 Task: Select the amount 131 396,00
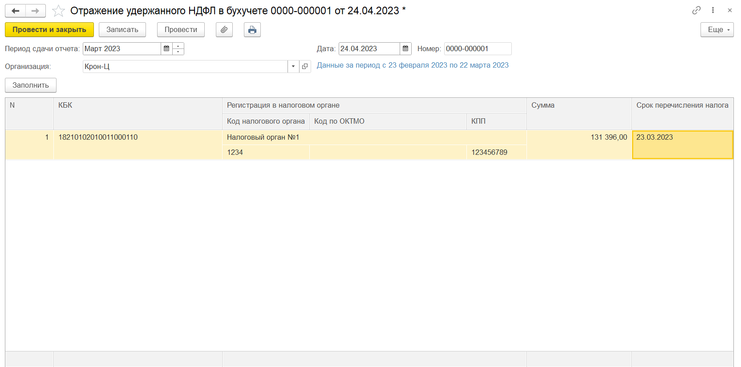(x=579, y=145)
